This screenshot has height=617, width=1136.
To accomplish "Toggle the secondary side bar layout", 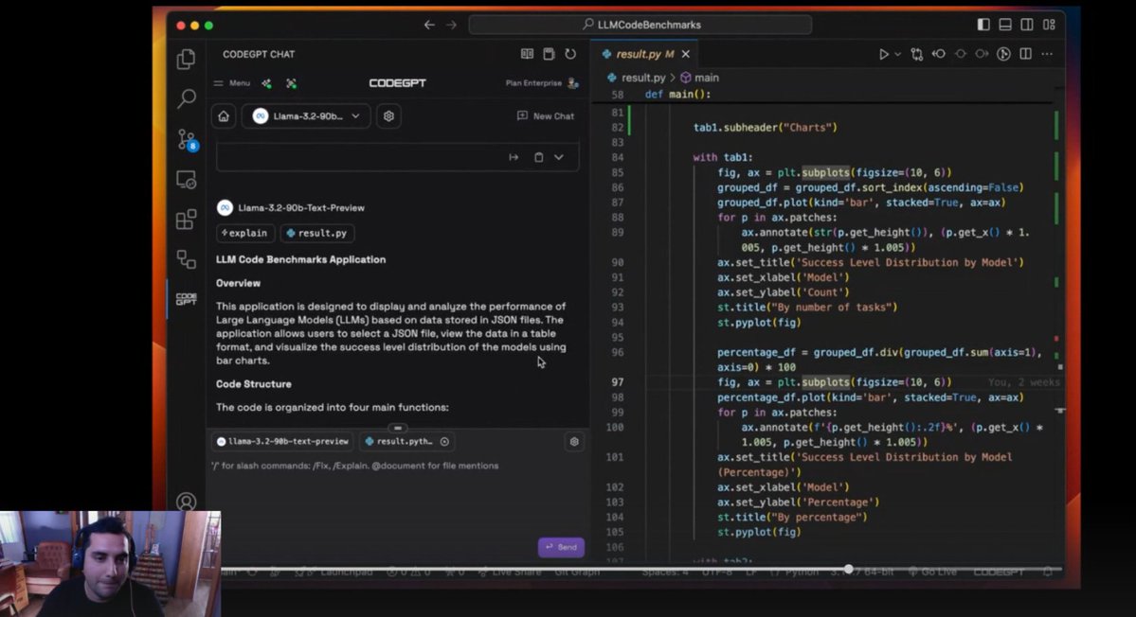I will click(1027, 25).
